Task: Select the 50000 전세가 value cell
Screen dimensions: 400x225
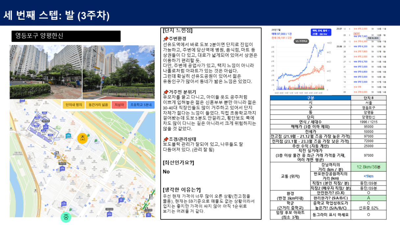Action: click(x=369, y=132)
